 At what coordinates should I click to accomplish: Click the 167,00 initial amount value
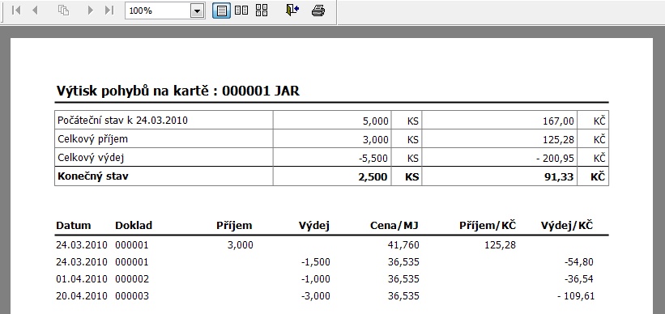click(x=558, y=121)
